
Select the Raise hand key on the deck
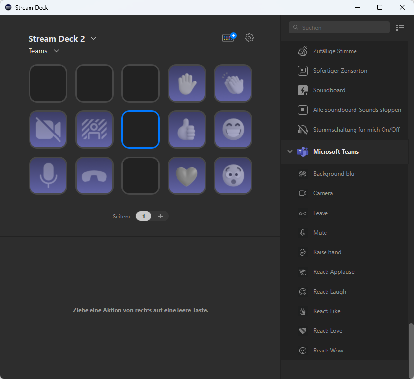(187, 83)
